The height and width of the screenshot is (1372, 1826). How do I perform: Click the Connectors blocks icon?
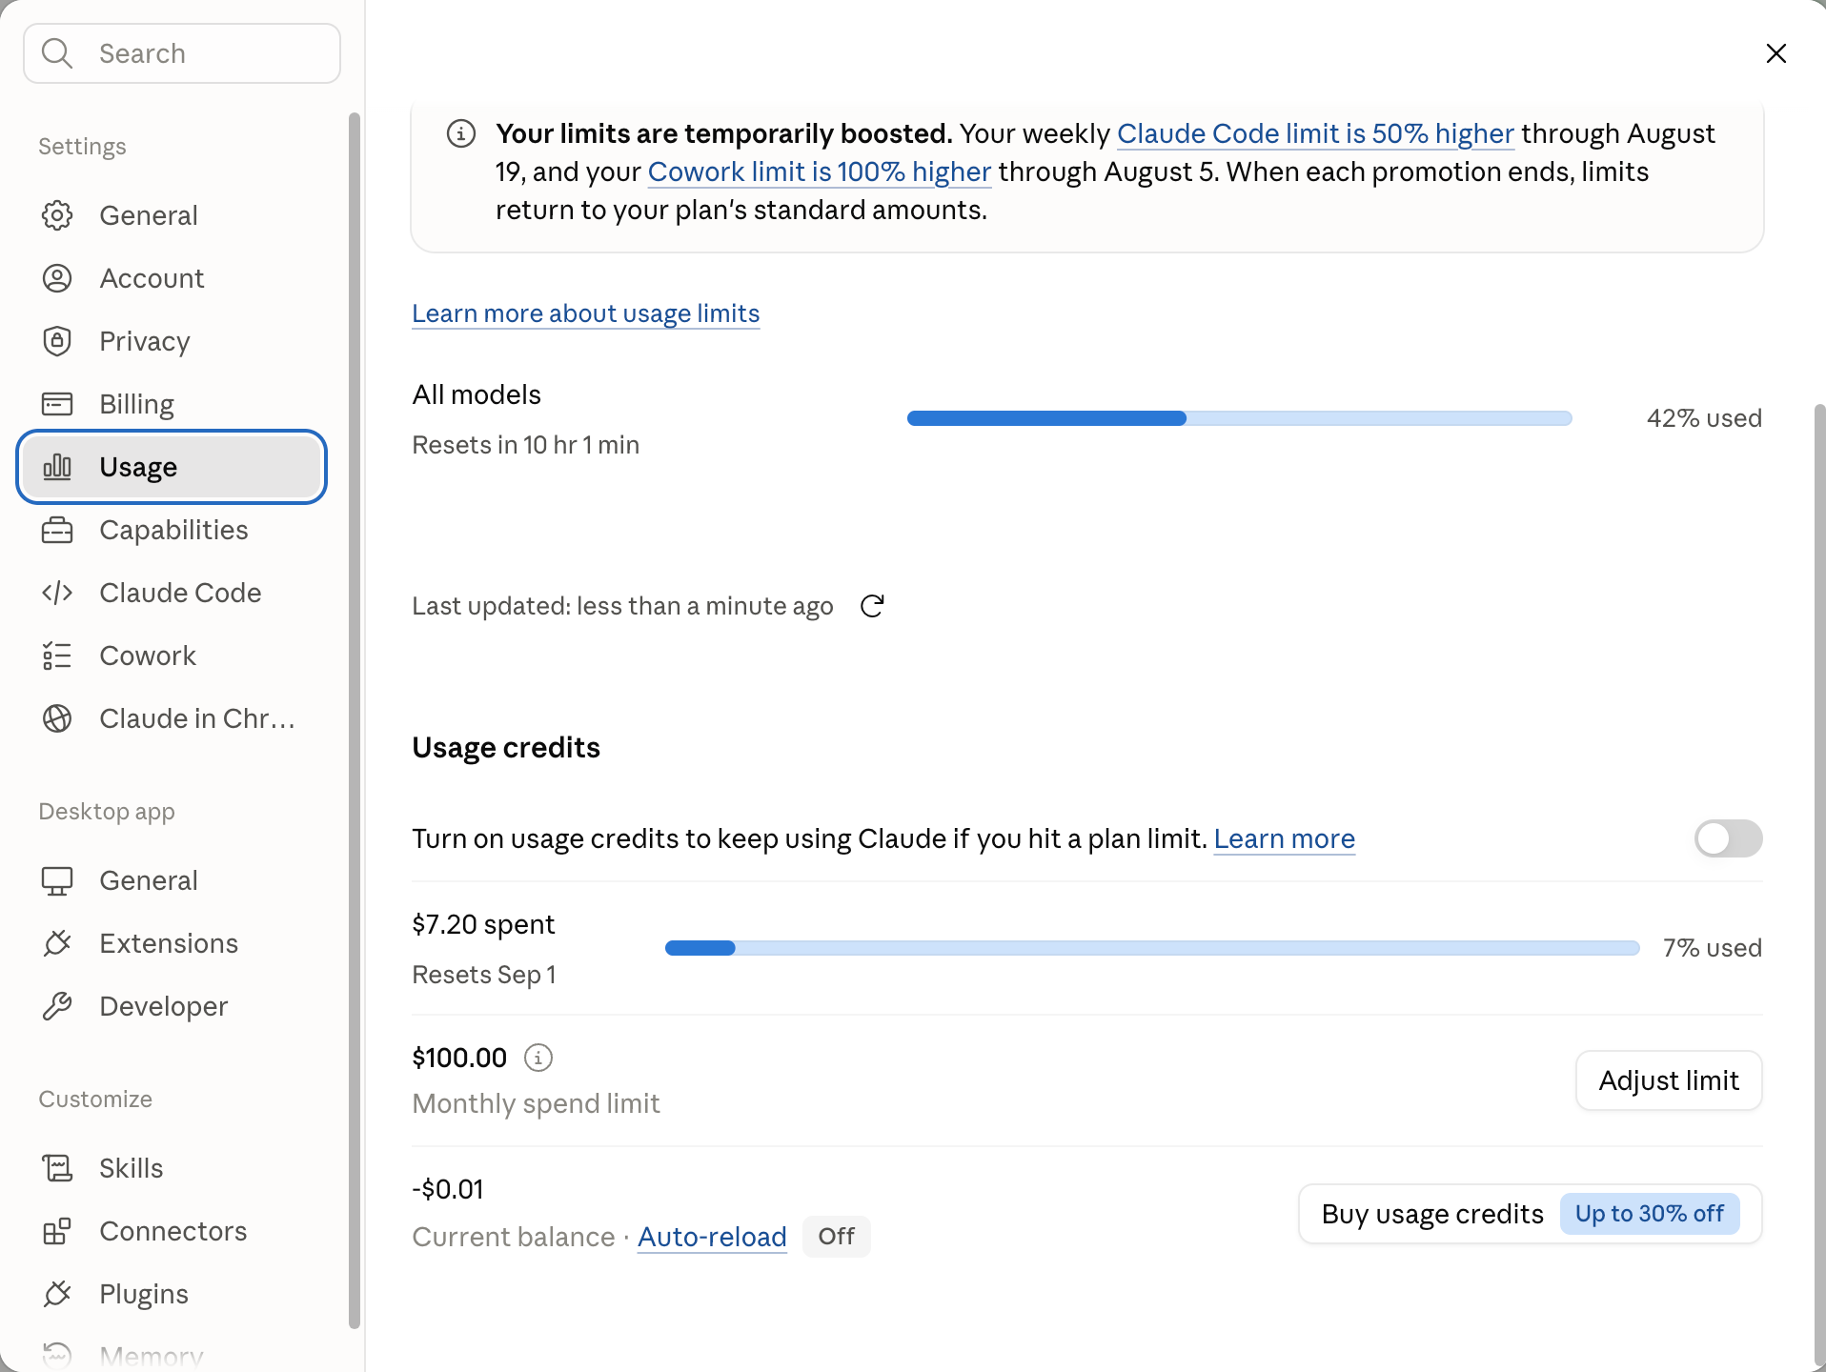[57, 1231]
